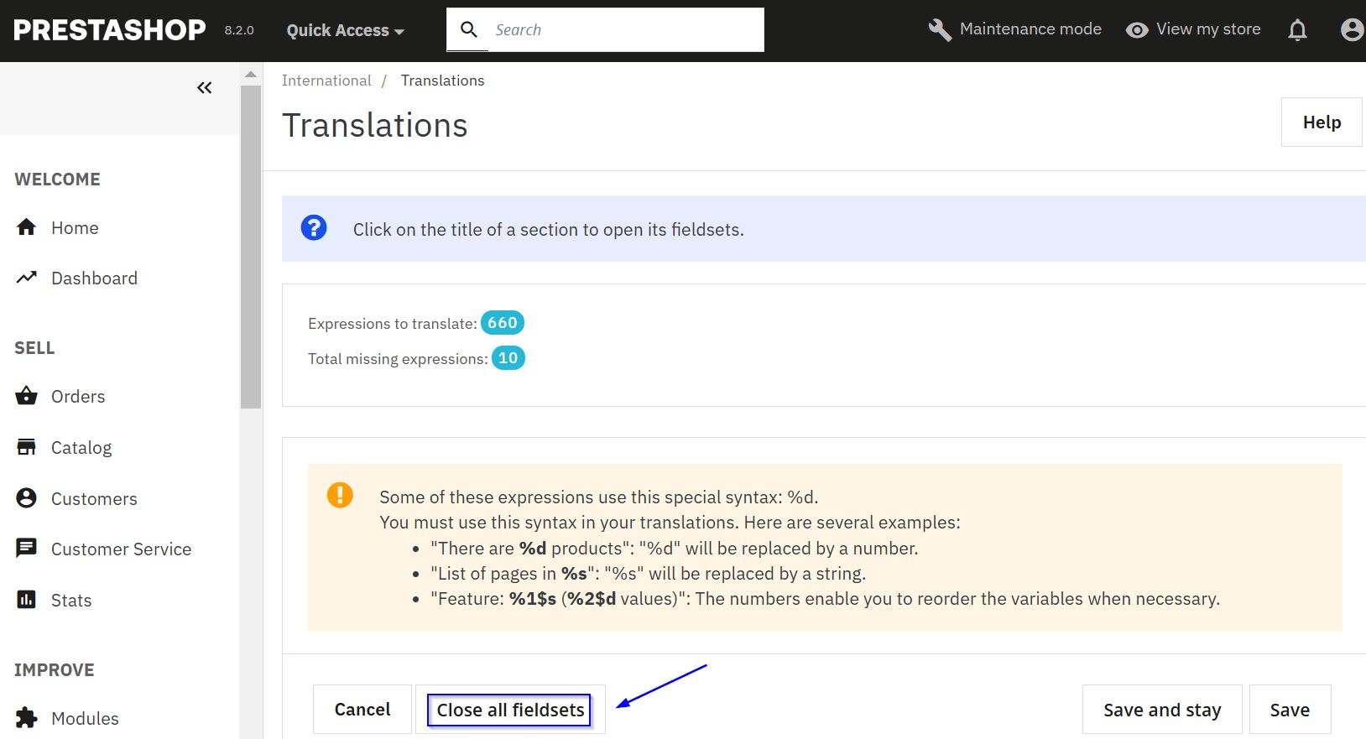Screen dimensions: 1366x739
Task: Click the Modules puzzle piece icon
Action: click(27, 718)
